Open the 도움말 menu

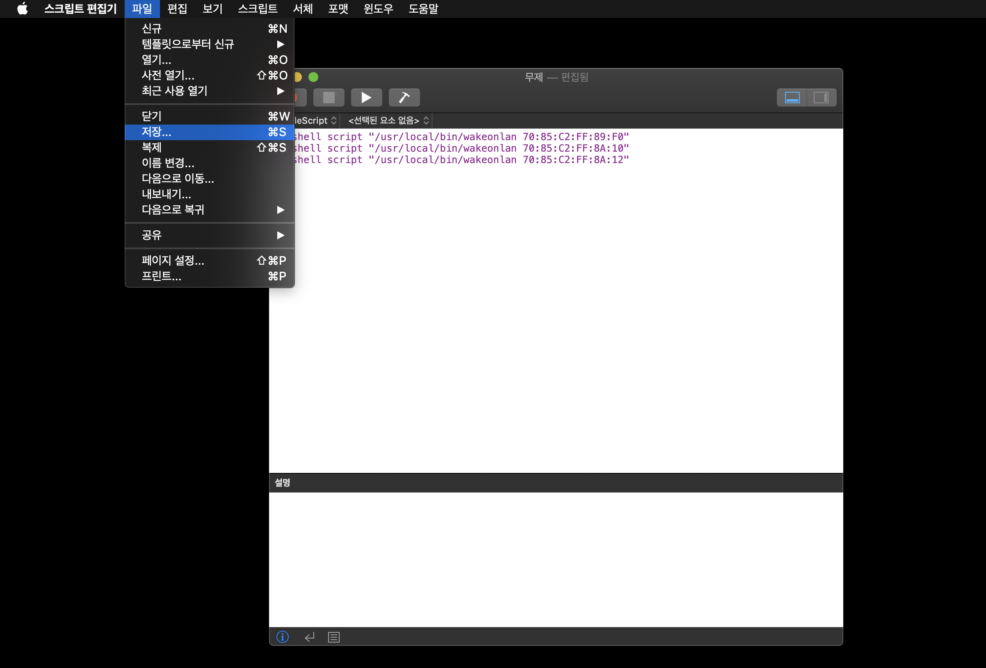[x=423, y=9]
